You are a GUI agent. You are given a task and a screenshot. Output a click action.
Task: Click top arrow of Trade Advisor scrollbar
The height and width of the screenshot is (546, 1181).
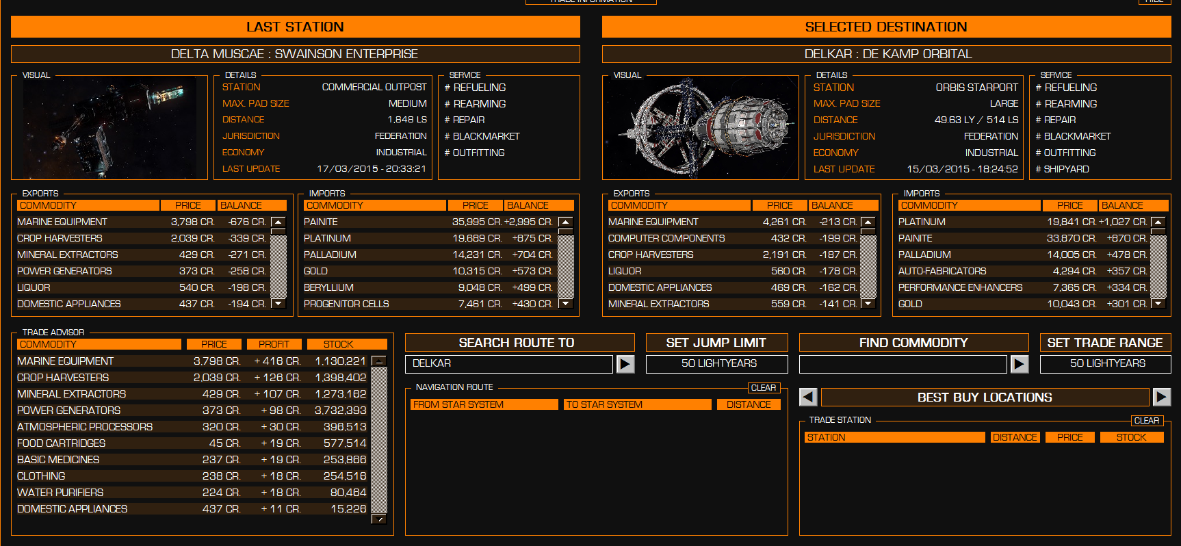pos(379,361)
